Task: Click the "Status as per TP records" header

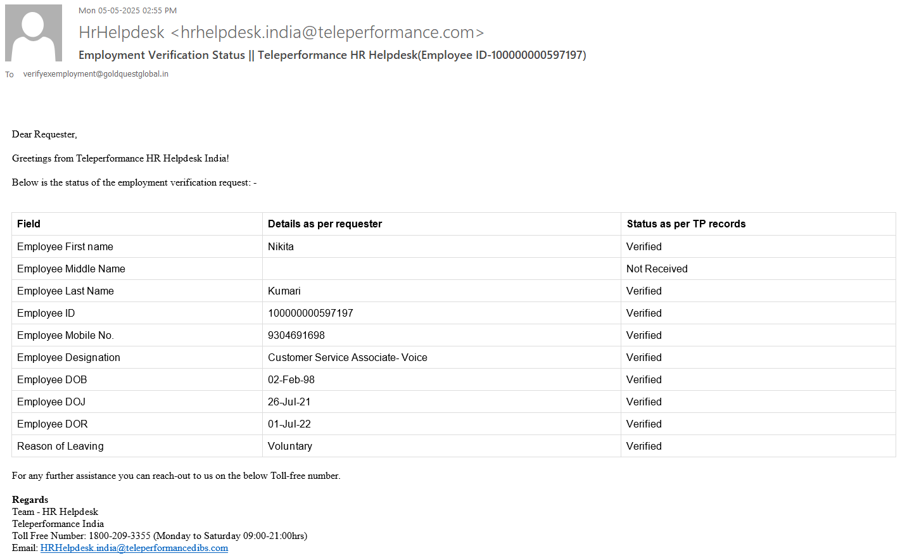Action: point(686,224)
